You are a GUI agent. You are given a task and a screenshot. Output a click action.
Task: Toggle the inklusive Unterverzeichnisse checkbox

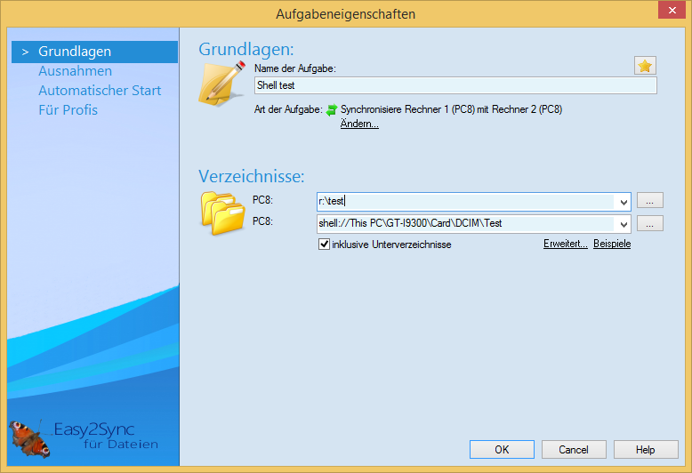click(x=325, y=245)
